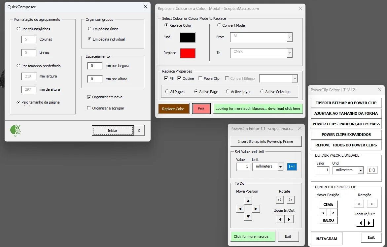387x247 pixels.
Task: Click Insert Bitmap into Powerclip Frame
Action: (266, 141)
